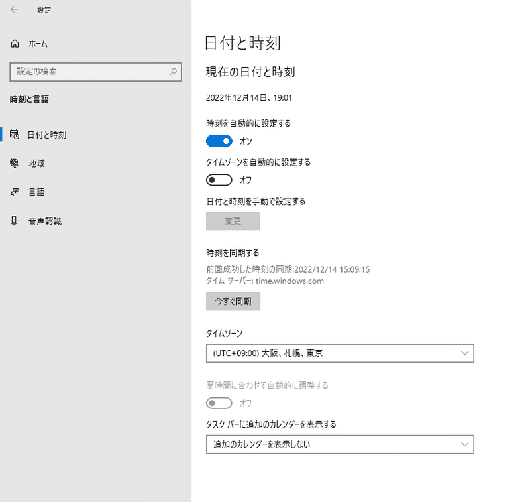Open the 追加のカレンダーを表示しない dropdown
Image resolution: width=530 pixels, height=502 pixels.
coord(340,444)
